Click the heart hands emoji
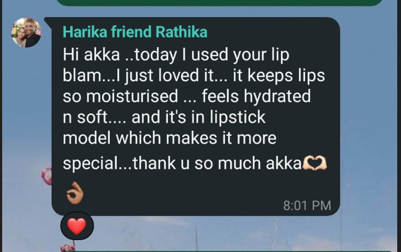The width and height of the screenshot is (401, 252). click(314, 164)
